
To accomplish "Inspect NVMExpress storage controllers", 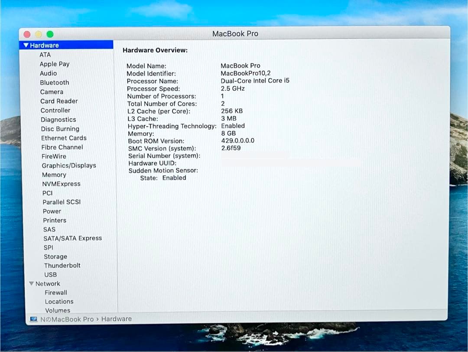I will pyautogui.click(x=61, y=184).
